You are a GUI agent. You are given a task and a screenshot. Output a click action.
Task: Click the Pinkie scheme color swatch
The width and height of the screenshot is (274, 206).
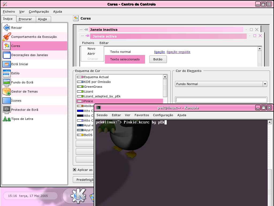point(80,101)
